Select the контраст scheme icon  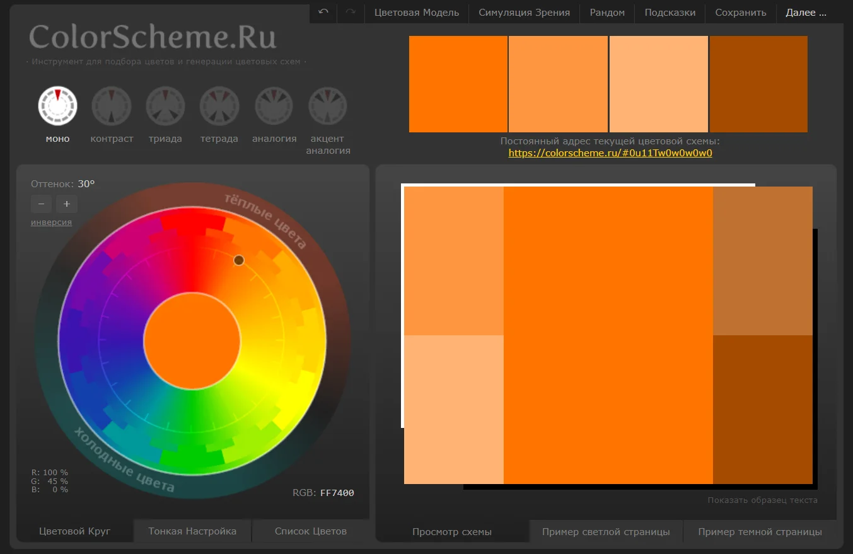pos(112,106)
